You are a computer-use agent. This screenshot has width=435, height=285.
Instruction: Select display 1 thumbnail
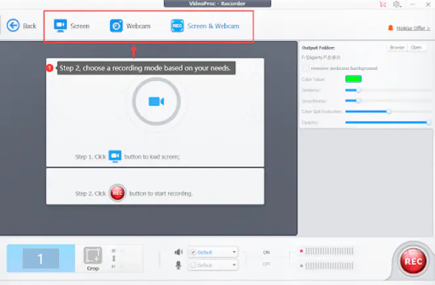(x=41, y=258)
